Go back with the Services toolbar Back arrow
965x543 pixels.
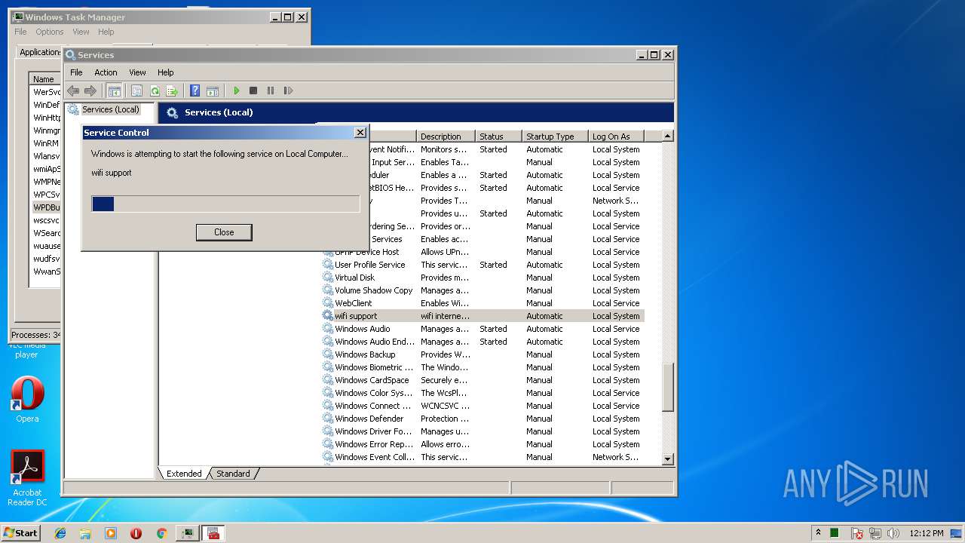coord(73,90)
